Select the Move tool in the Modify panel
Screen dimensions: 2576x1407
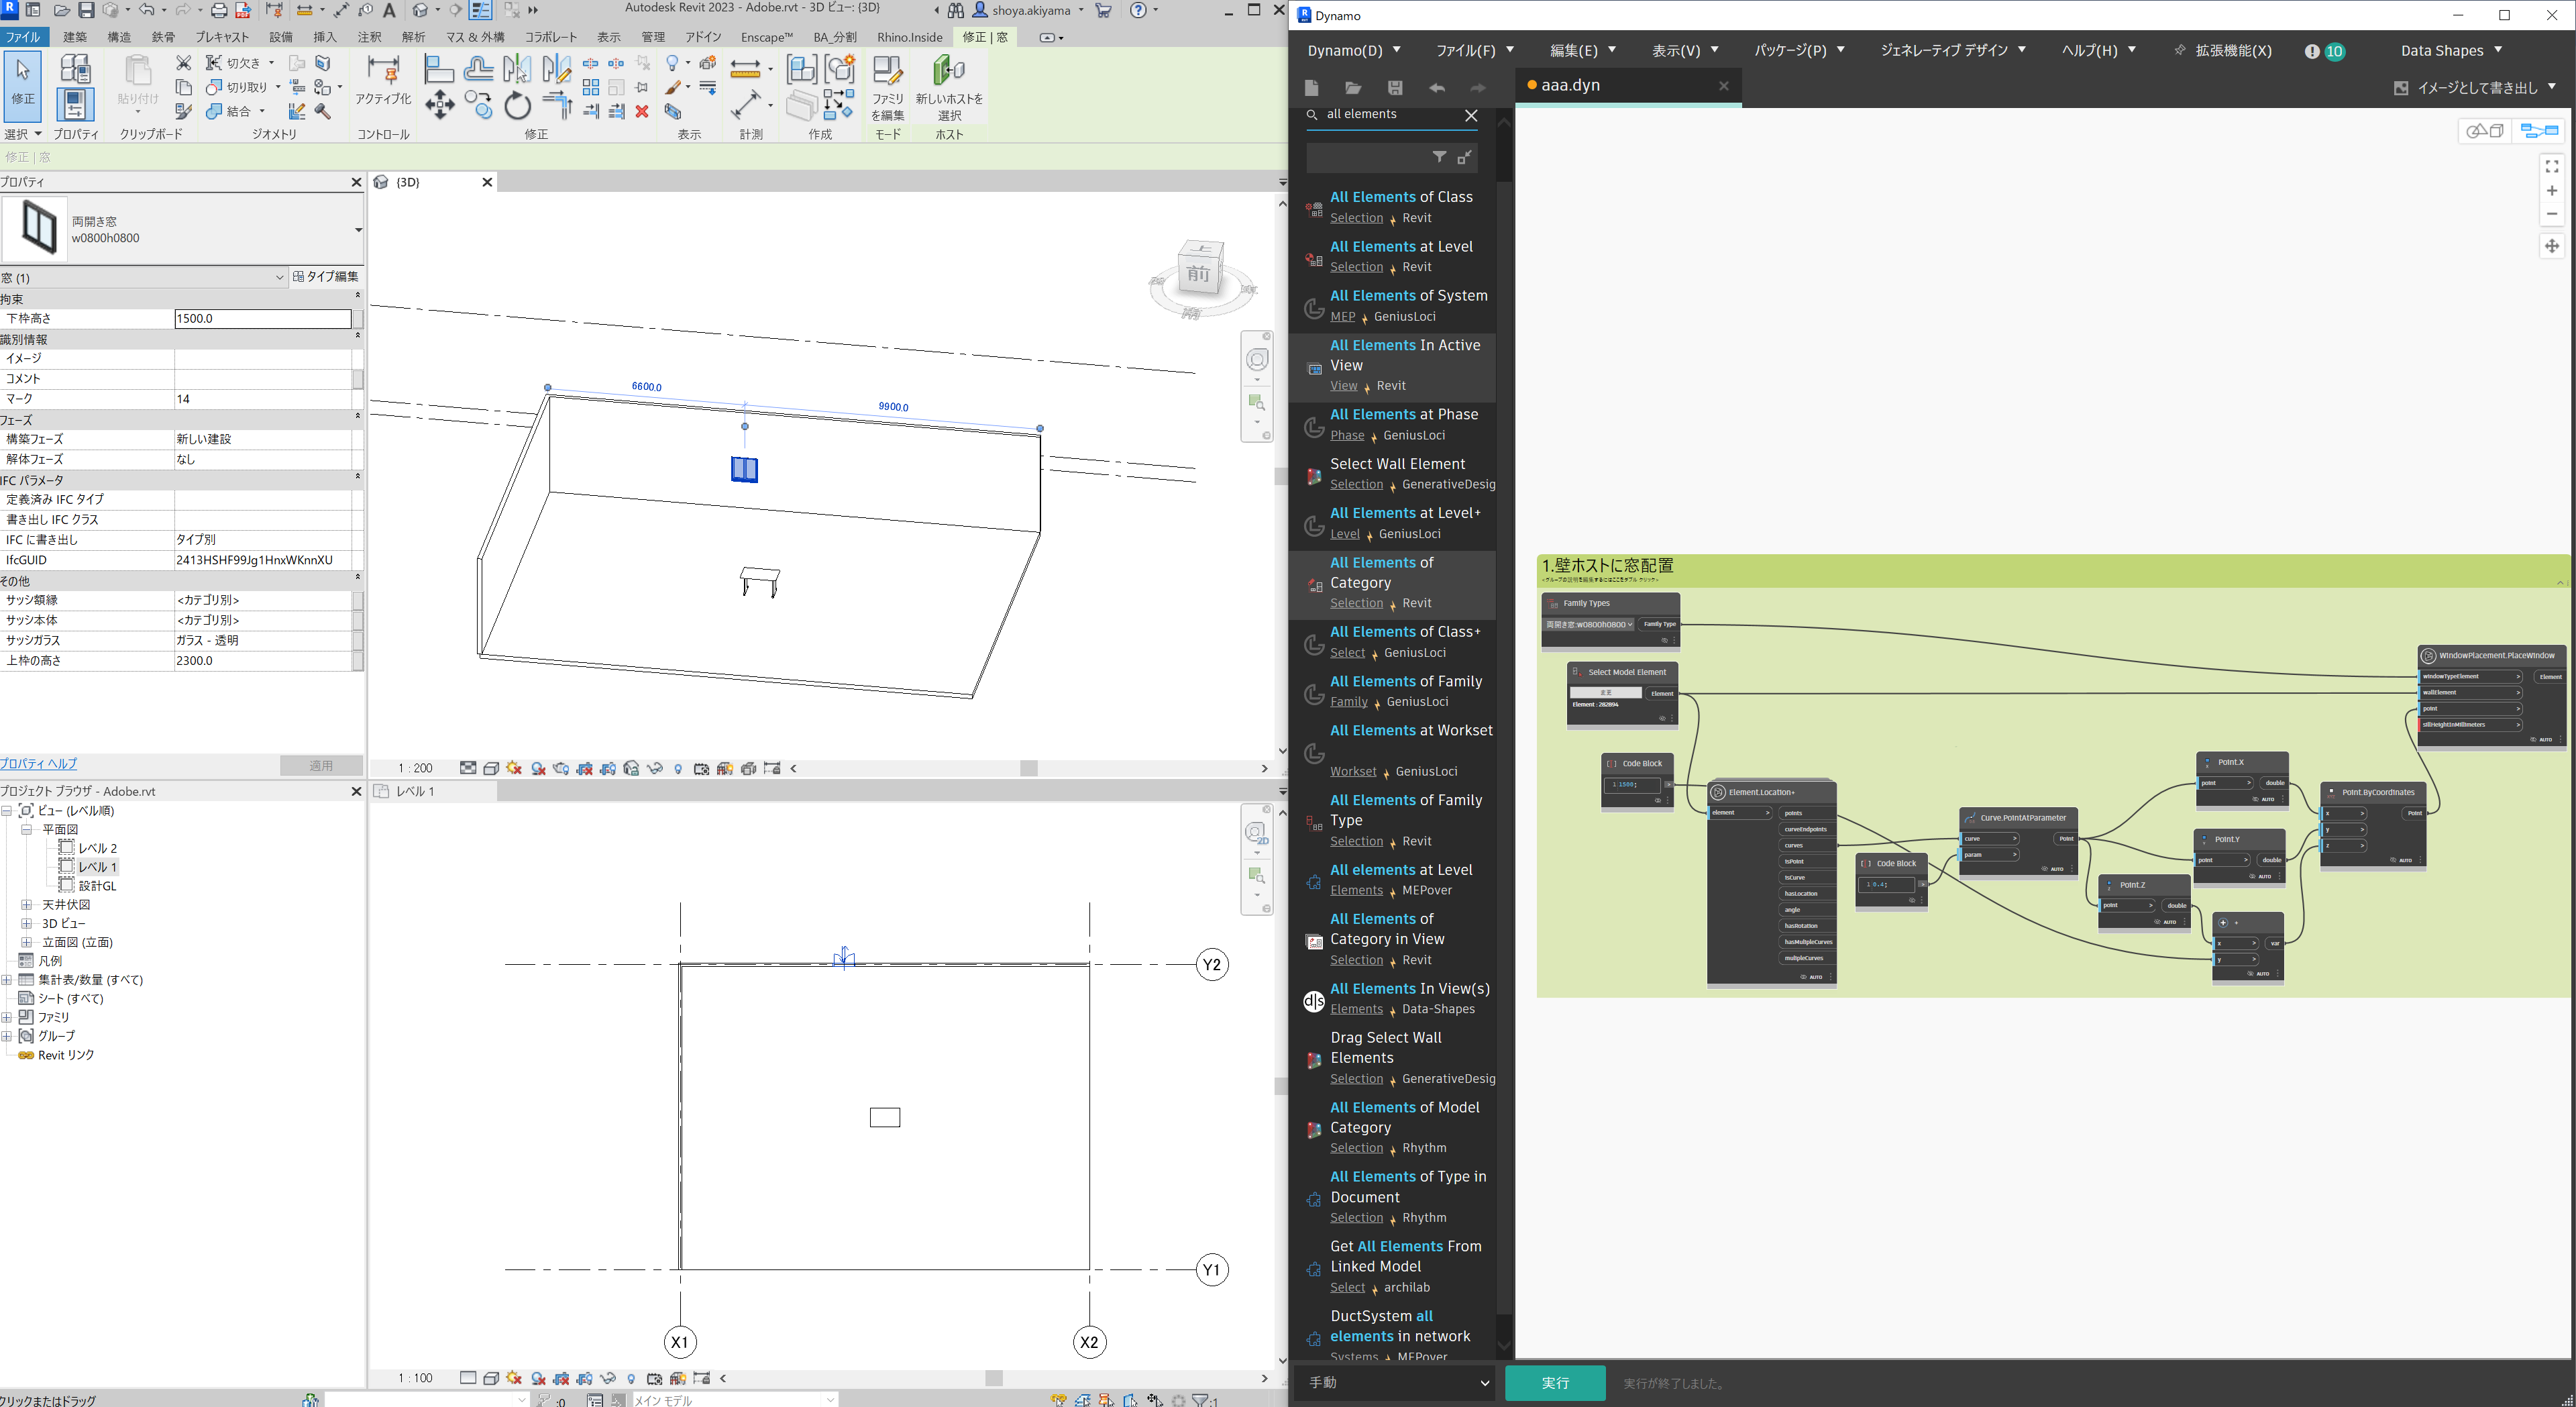click(x=439, y=105)
